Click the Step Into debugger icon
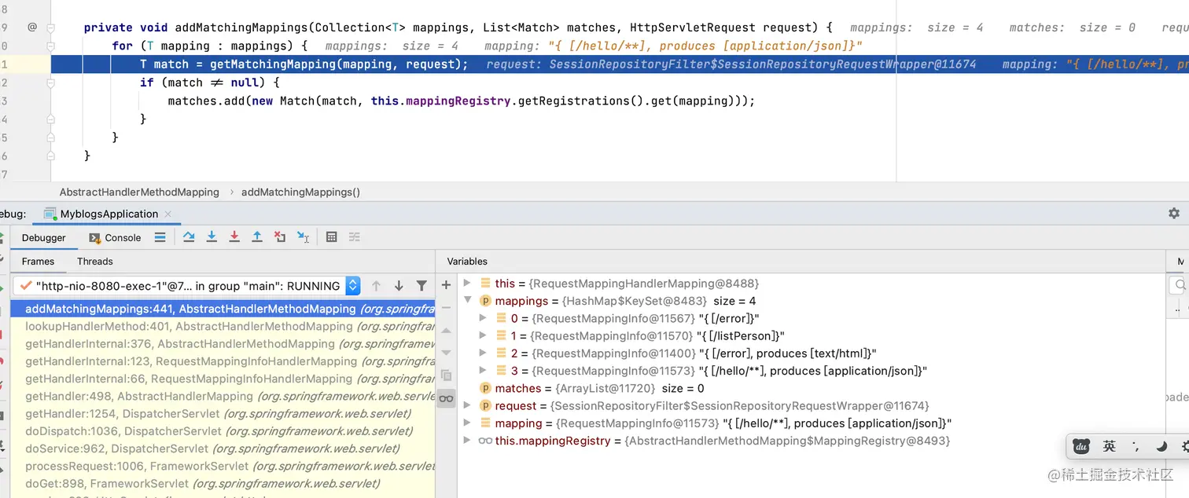The height and width of the screenshot is (498, 1189). tap(212, 237)
